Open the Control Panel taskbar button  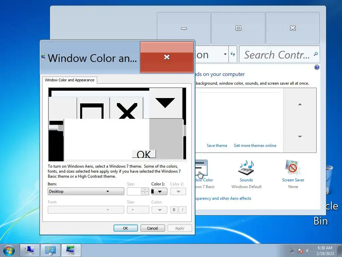pos(50,250)
